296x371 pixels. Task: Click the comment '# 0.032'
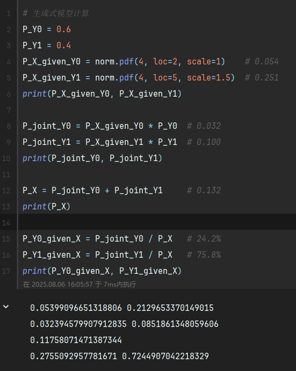coord(204,126)
